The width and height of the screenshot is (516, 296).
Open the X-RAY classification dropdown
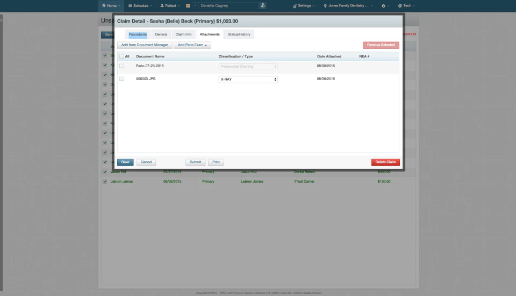[x=248, y=80]
